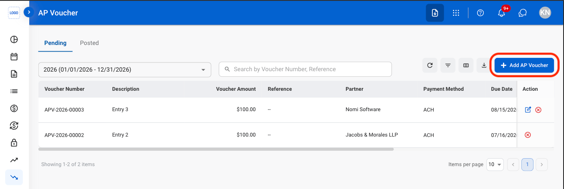Select voucher APV-2026-00002
Viewport: 564px width, 189px height.
click(x=64, y=135)
